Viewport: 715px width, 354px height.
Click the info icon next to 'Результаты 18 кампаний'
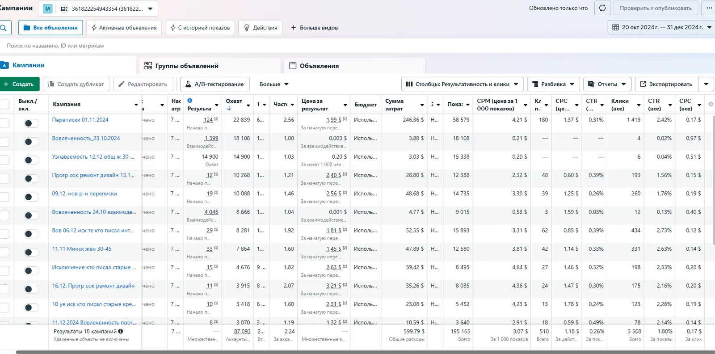tap(121, 332)
